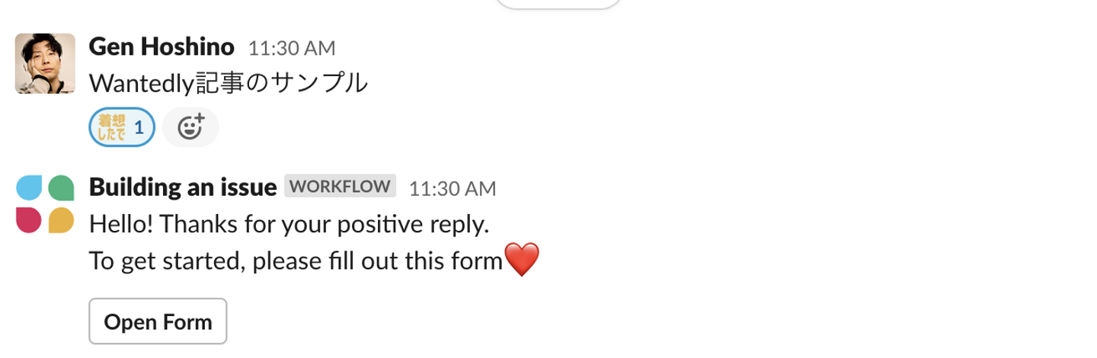Open Gen Hoshino's profile photo
This screenshot has width=1097, height=358.
(45, 63)
